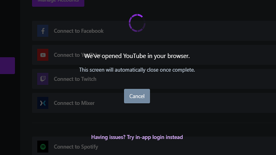Image resolution: width=276 pixels, height=155 pixels.
Task: Select Connect to Facebook text
Action: (79, 31)
